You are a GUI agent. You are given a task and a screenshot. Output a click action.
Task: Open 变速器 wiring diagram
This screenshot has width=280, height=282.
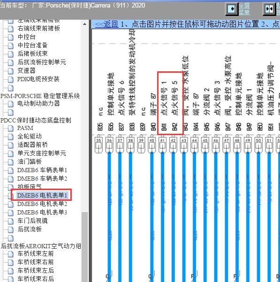coord(26,70)
